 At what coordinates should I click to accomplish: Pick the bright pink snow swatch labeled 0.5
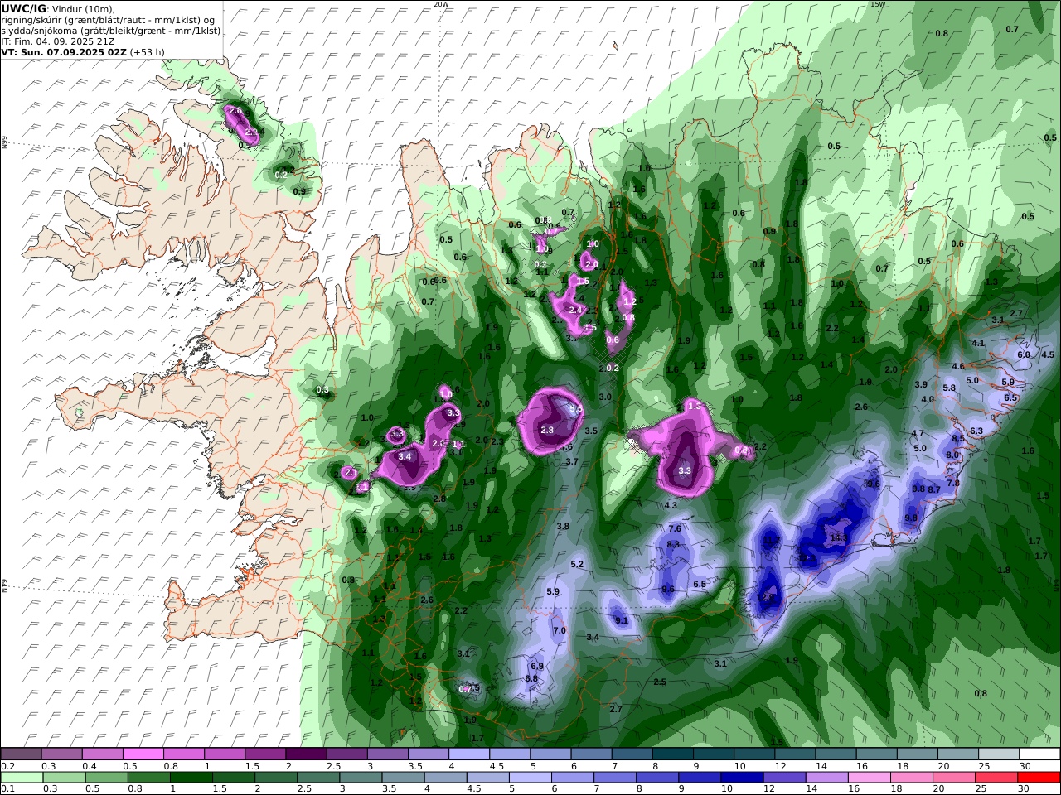143,754
